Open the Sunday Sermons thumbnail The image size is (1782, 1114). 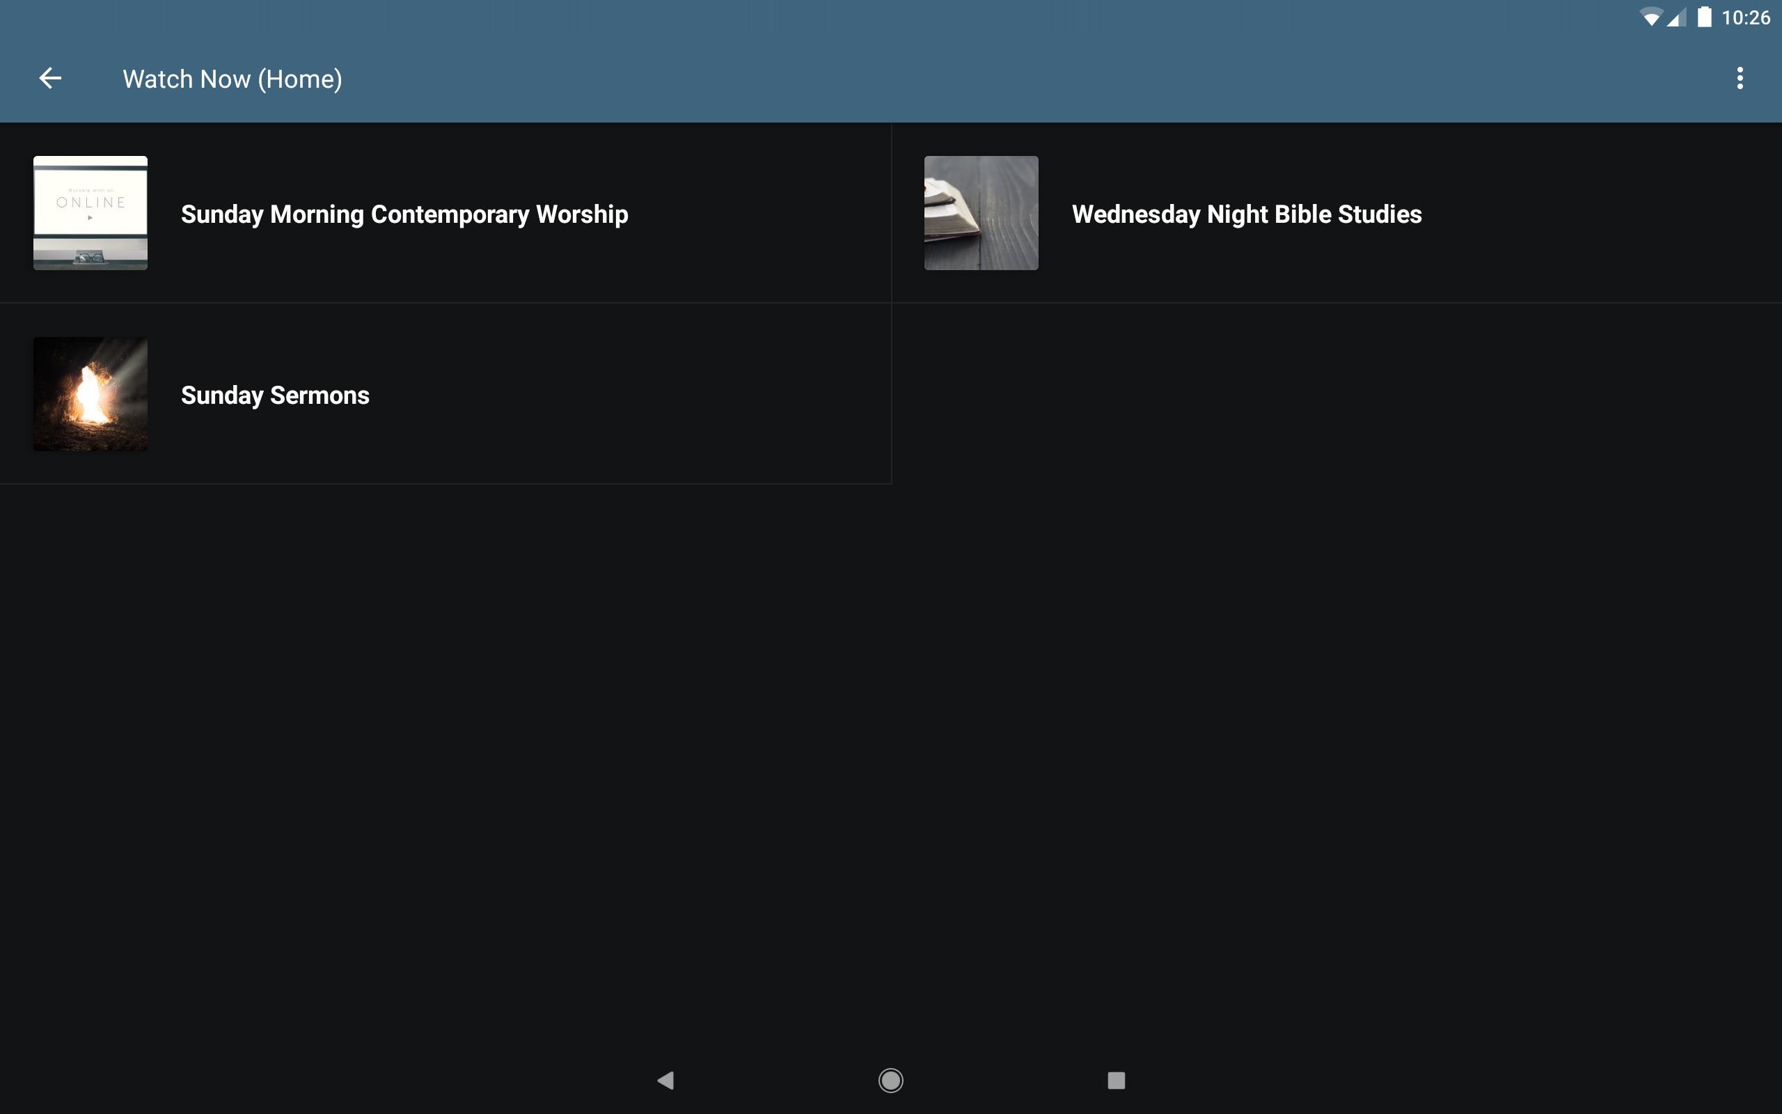[x=90, y=394]
